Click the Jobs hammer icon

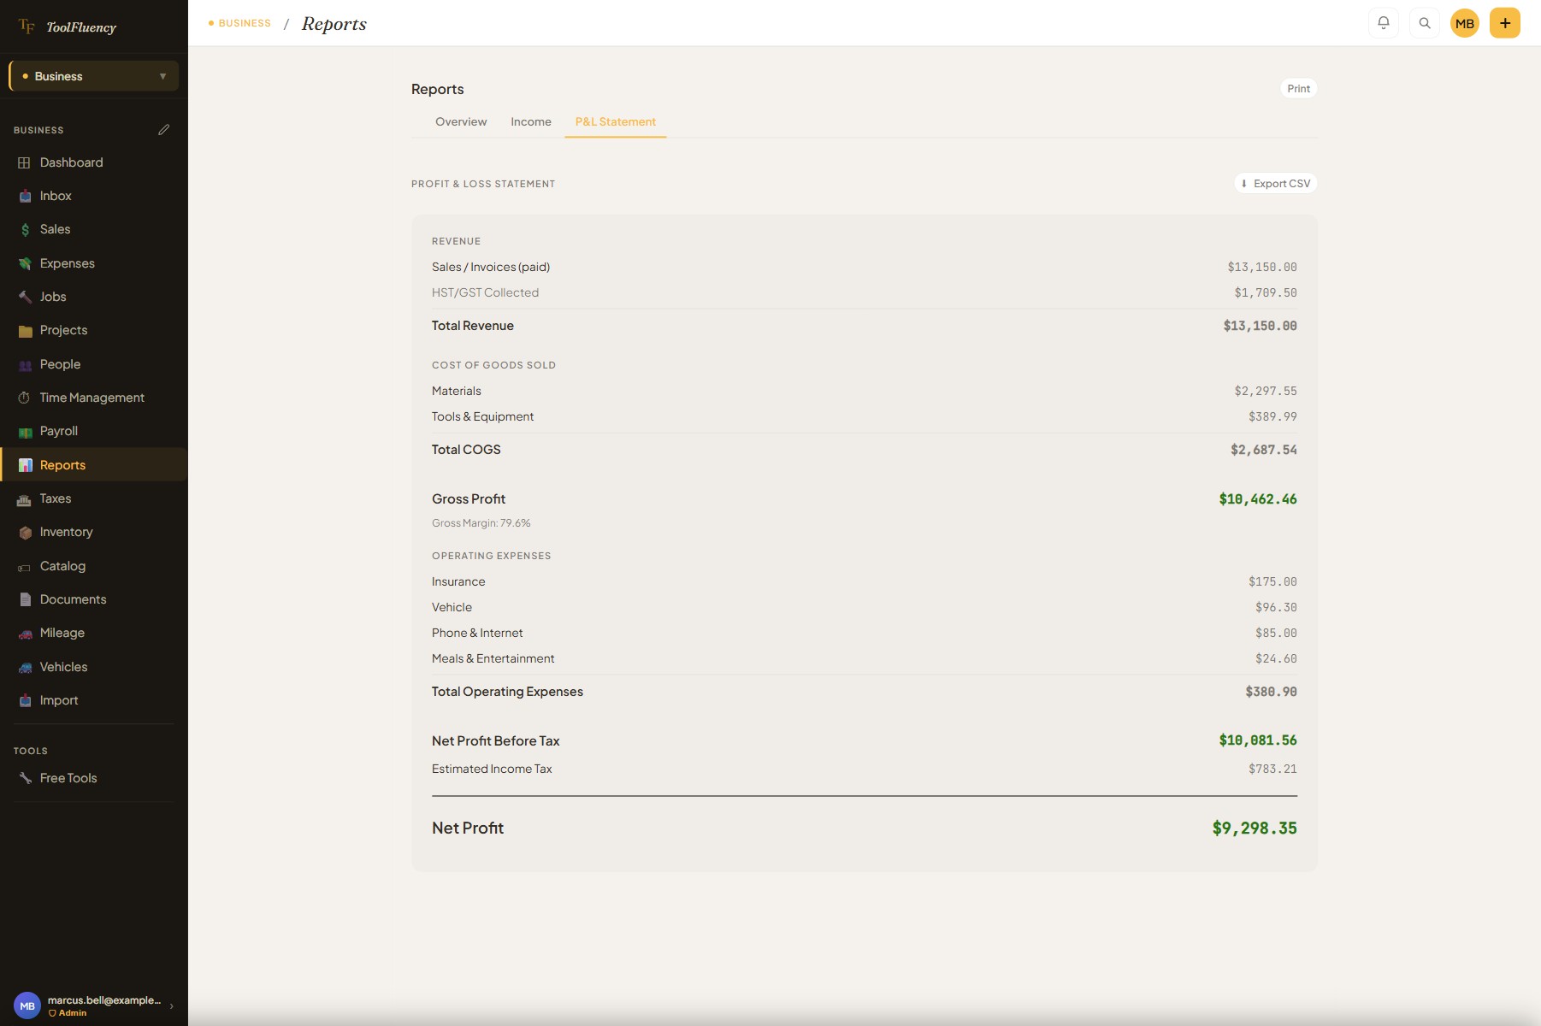pyautogui.click(x=25, y=297)
